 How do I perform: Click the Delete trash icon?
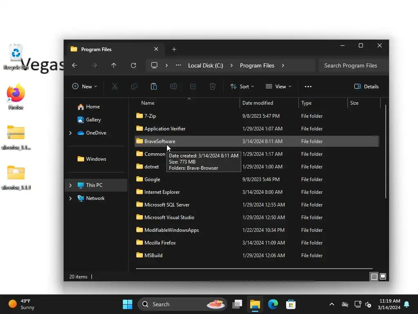point(212,86)
